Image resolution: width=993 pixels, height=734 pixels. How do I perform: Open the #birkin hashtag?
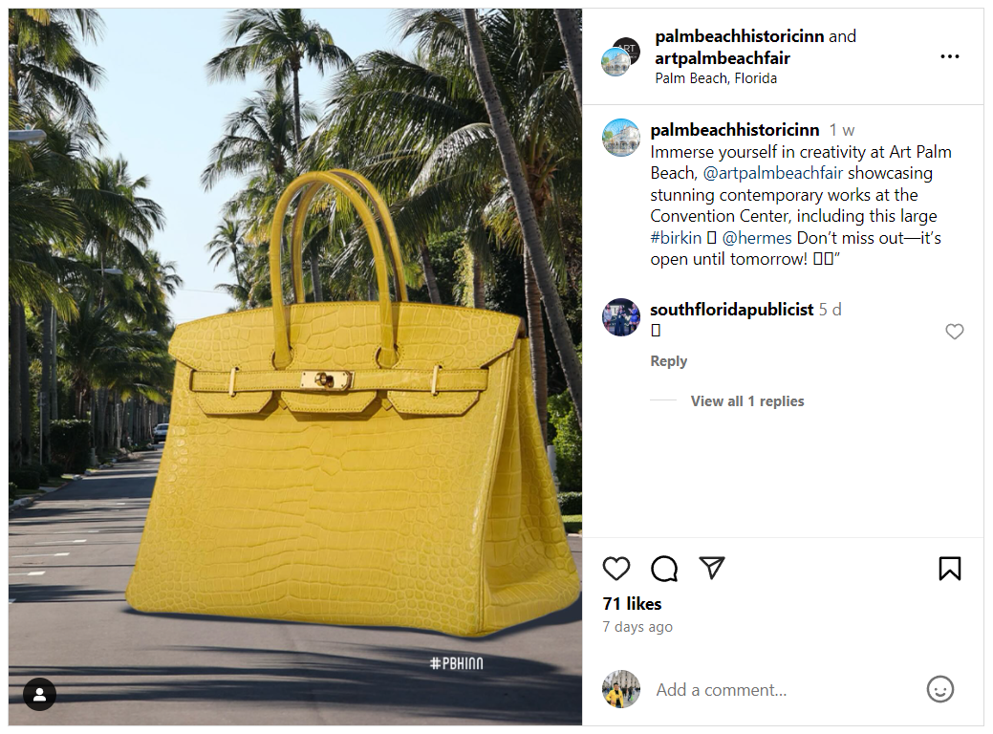[x=676, y=237]
